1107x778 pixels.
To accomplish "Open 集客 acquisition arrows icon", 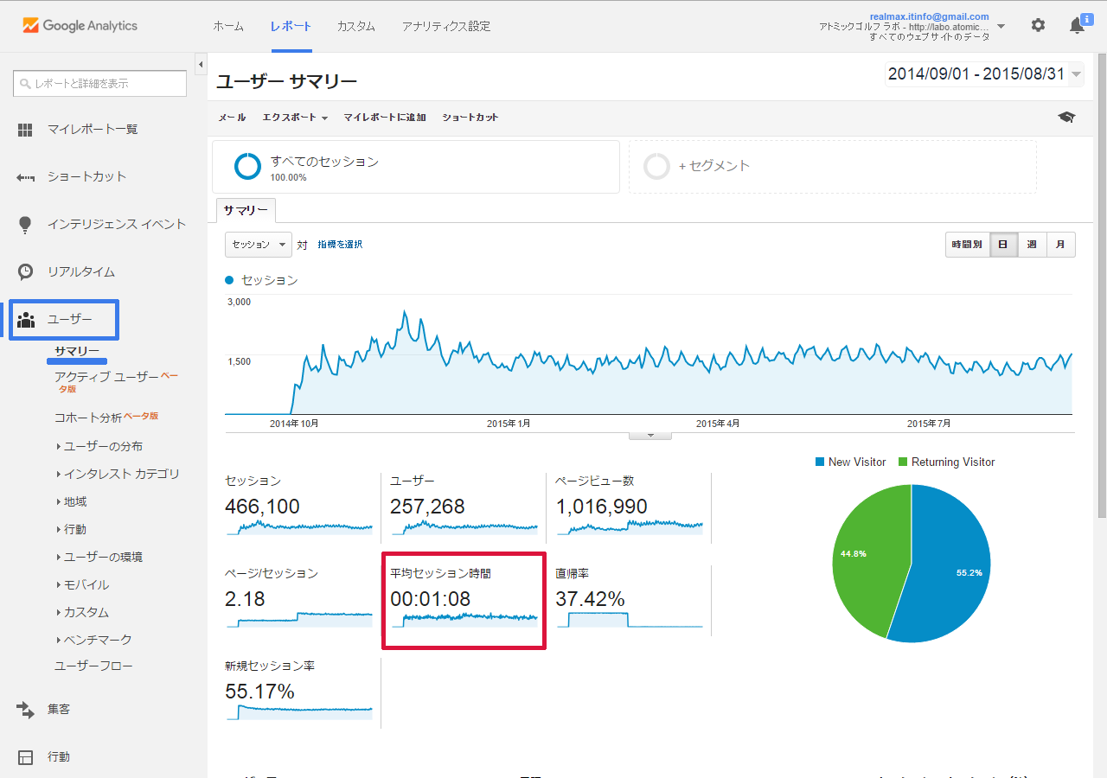I will pyautogui.click(x=26, y=710).
